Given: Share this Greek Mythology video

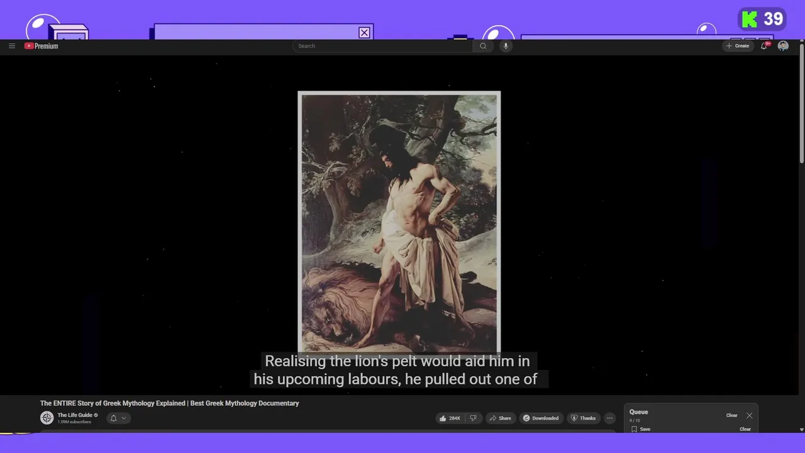Looking at the screenshot, I should (501, 418).
